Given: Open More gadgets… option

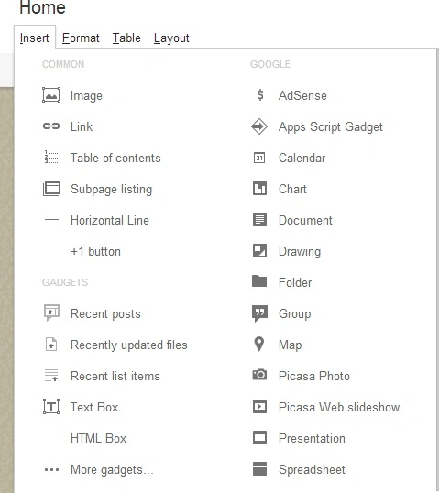Looking at the screenshot, I should coord(112,469).
